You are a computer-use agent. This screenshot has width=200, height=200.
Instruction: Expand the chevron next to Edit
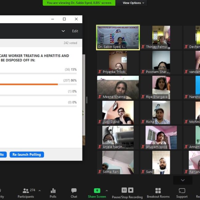[x=63, y=31]
